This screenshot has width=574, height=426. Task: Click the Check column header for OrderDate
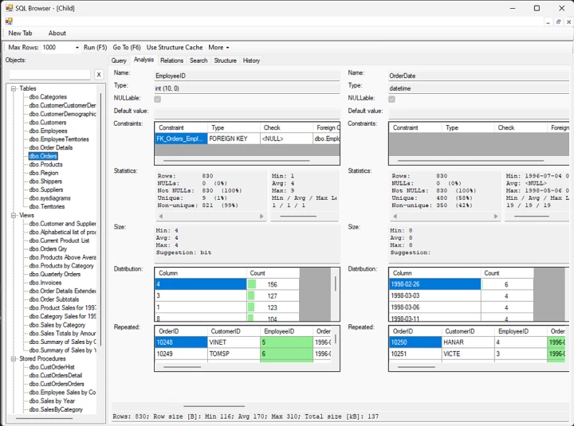pos(521,127)
